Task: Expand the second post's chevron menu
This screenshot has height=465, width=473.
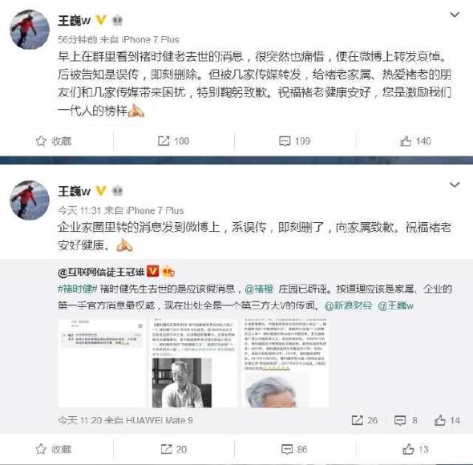Action: (455, 184)
